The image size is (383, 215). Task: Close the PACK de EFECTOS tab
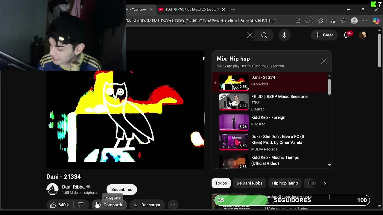(223, 10)
